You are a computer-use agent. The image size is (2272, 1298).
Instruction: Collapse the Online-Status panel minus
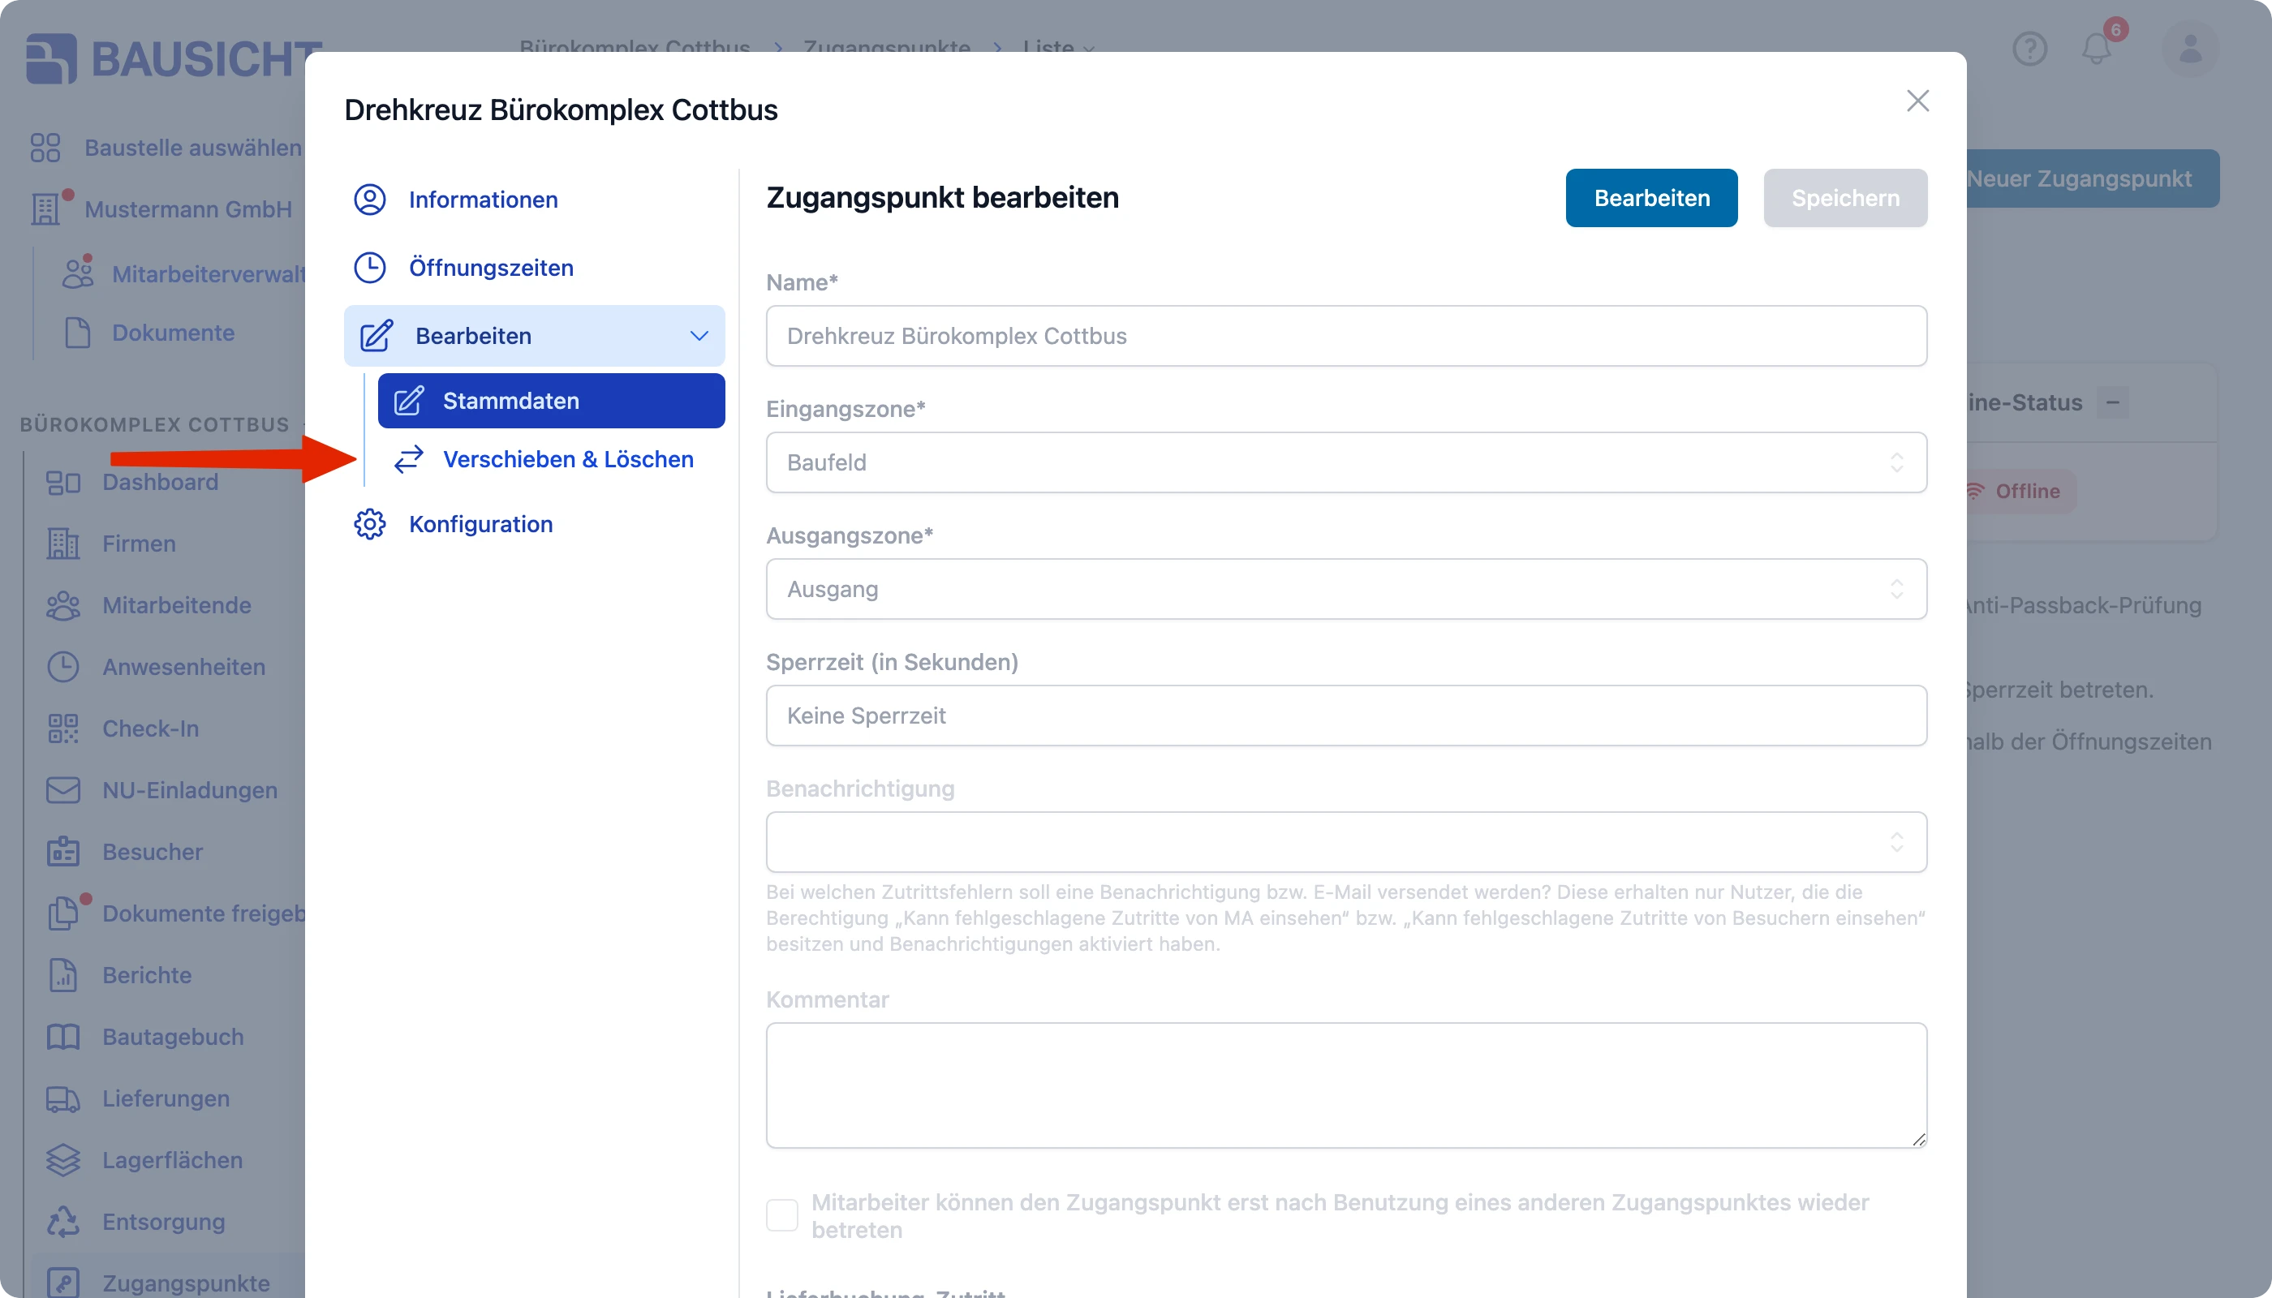tap(2112, 403)
